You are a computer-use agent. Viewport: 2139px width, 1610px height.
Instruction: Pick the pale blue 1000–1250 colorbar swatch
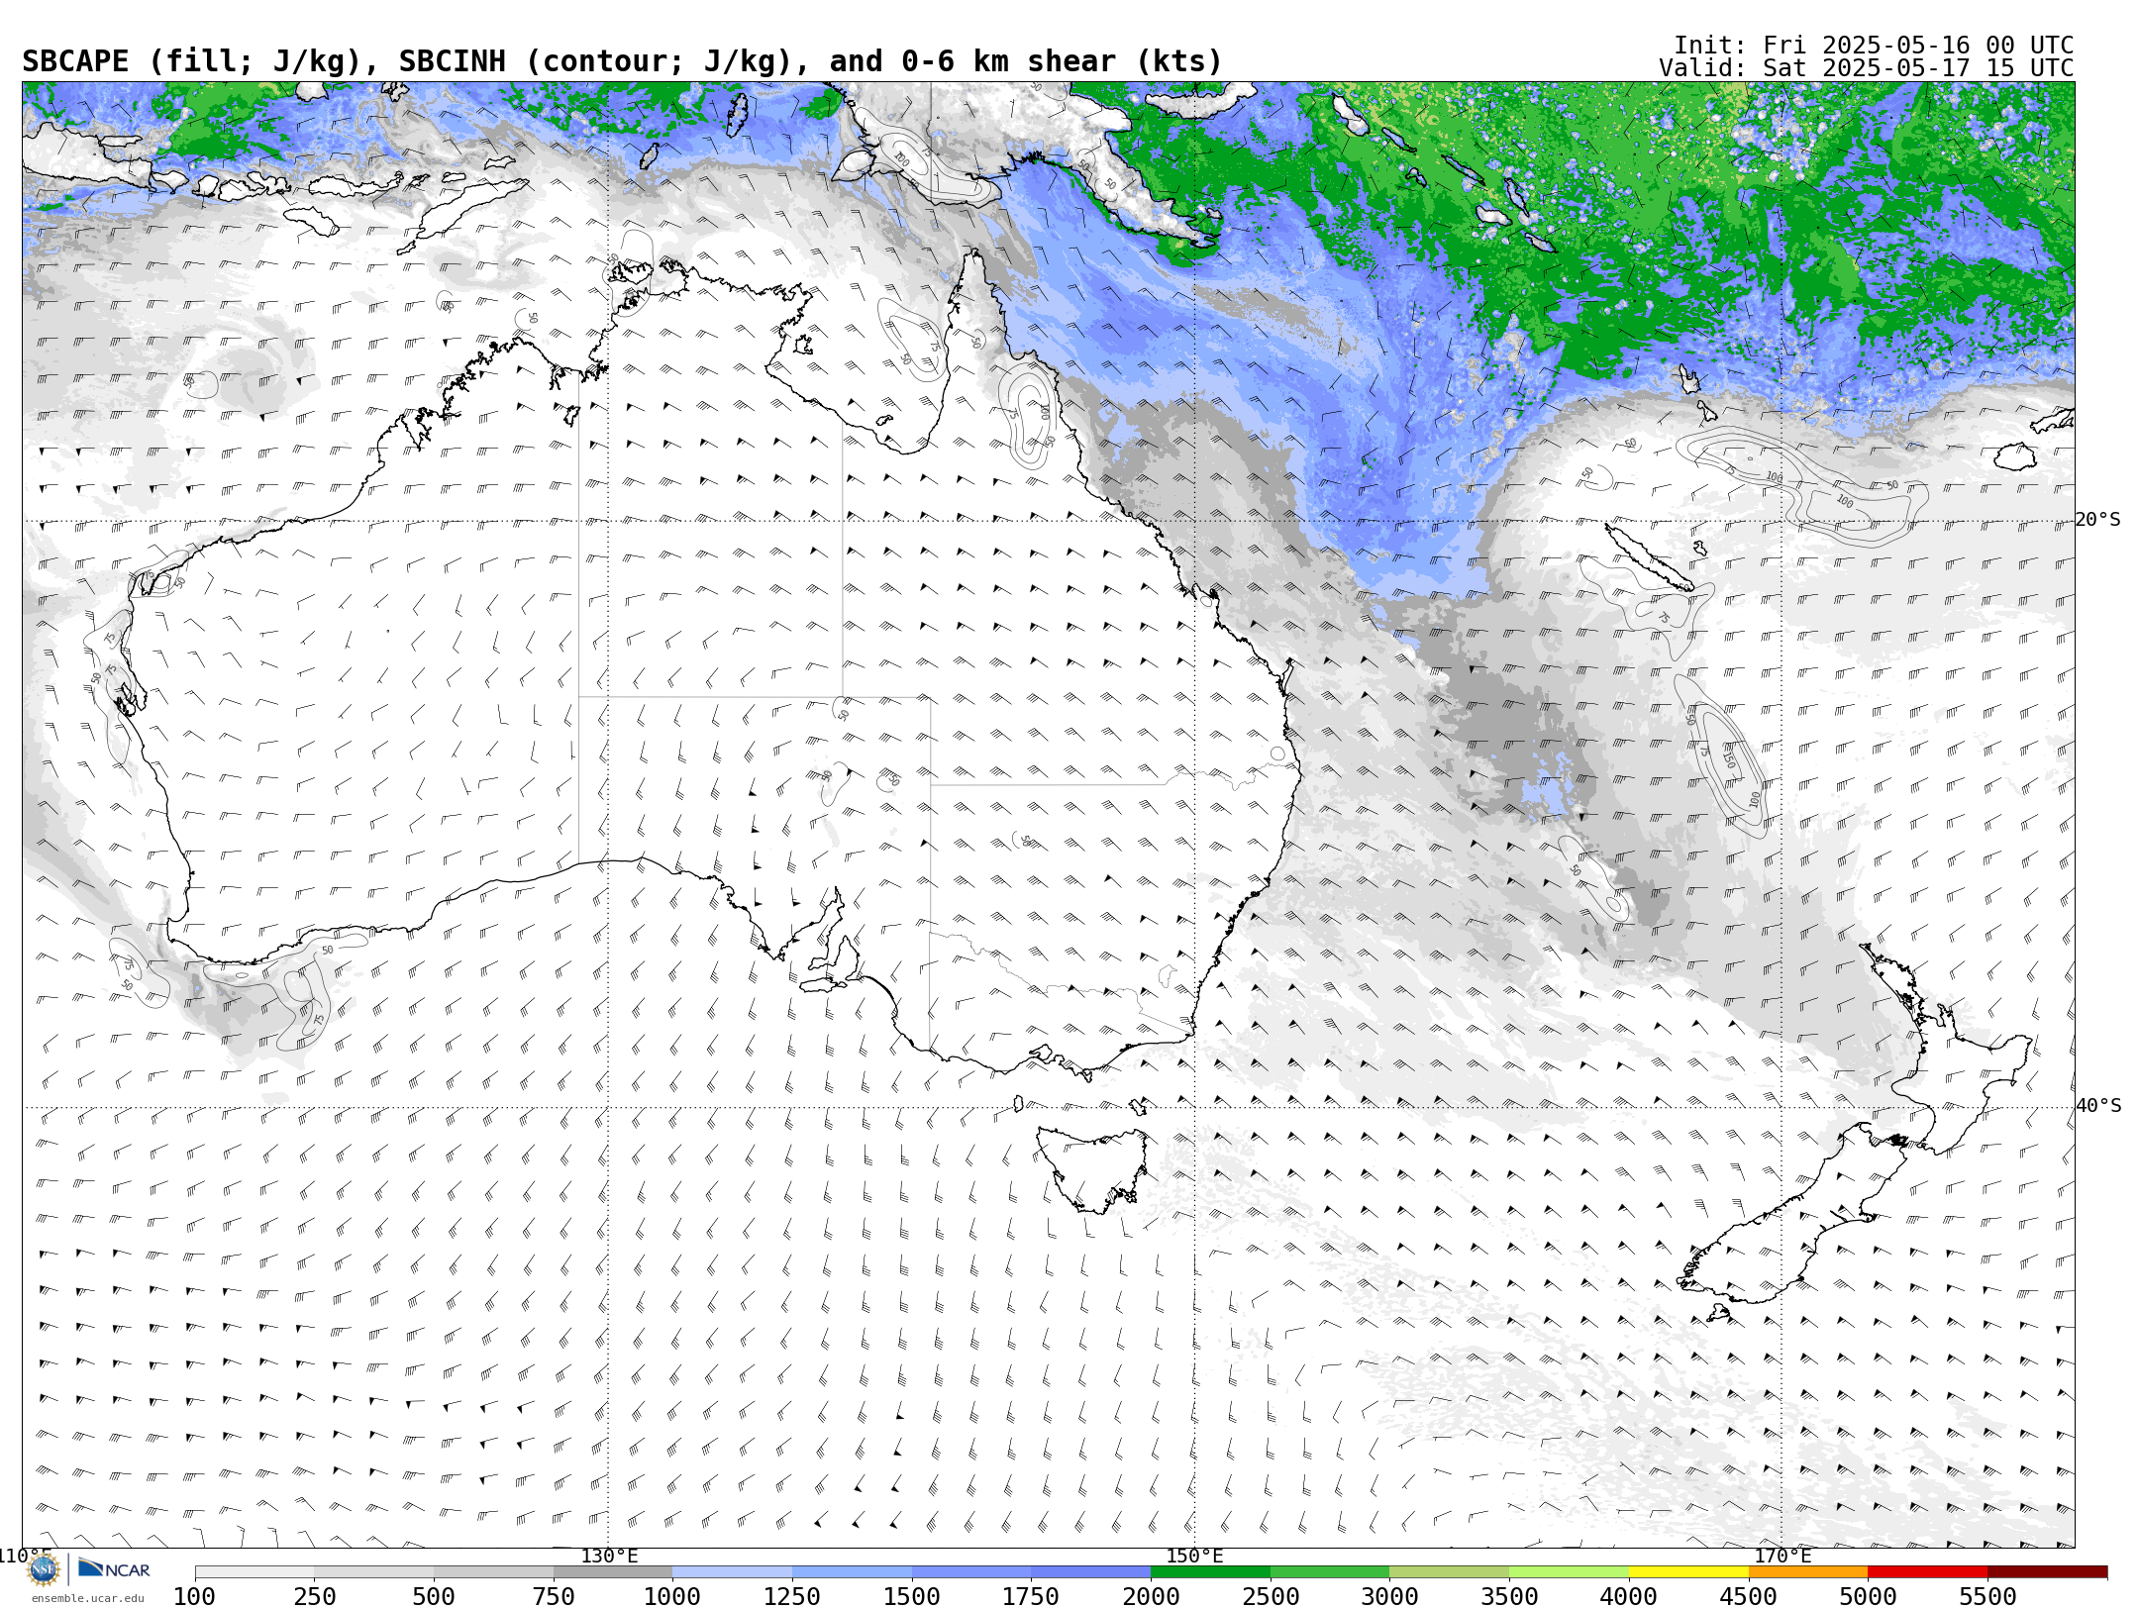[x=733, y=1572]
